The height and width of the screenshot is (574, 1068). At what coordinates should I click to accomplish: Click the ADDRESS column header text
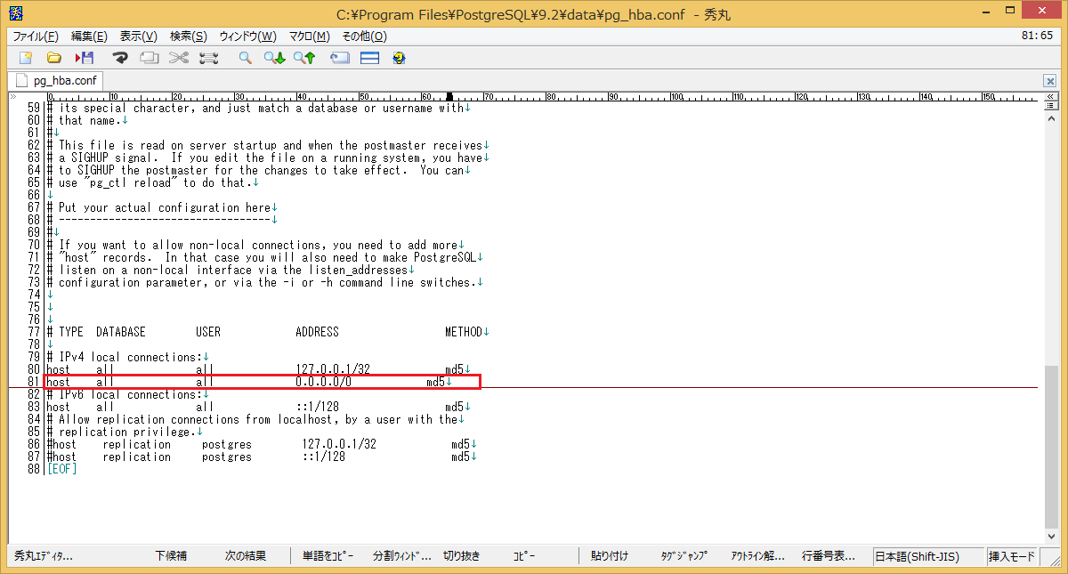point(318,332)
